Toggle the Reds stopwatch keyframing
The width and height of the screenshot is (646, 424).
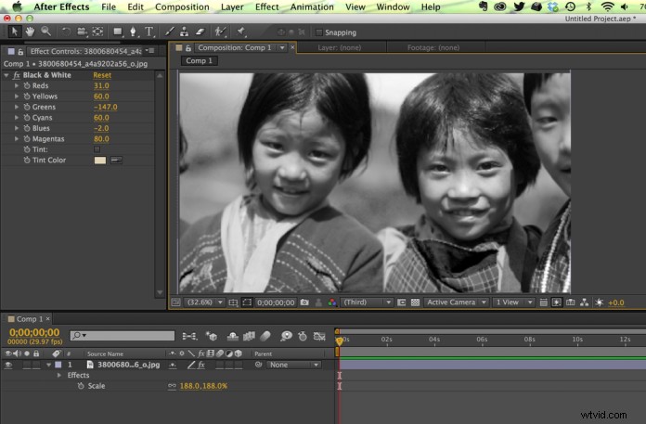pyautogui.click(x=27, y=85)
